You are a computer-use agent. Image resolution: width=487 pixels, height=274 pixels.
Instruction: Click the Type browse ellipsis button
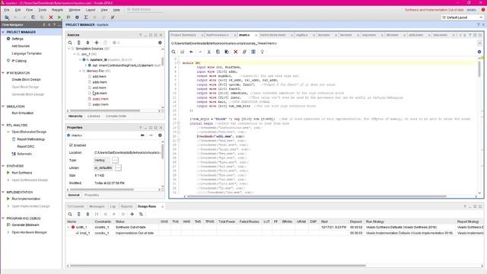tap(115, 161)
